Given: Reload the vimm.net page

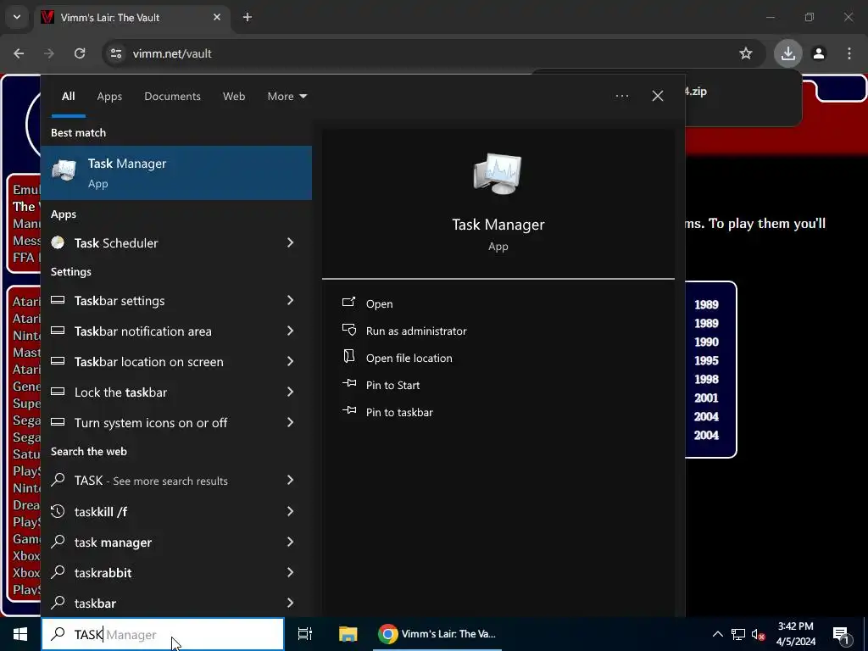Looking at the screenshot, I should [x=80, y=53].
